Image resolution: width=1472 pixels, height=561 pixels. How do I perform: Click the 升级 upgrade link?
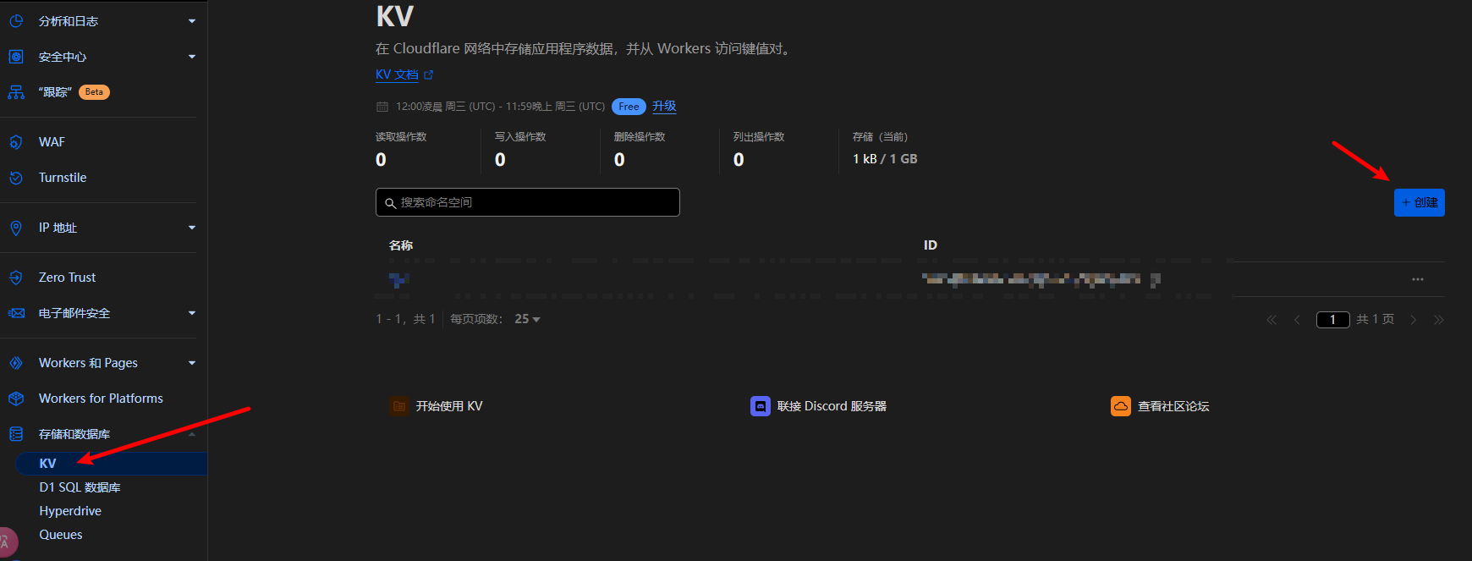click(x=664, y=106)
